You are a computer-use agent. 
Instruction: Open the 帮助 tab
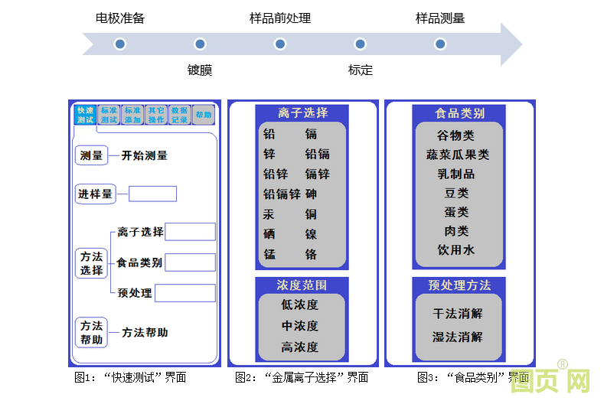coord(203,115)
